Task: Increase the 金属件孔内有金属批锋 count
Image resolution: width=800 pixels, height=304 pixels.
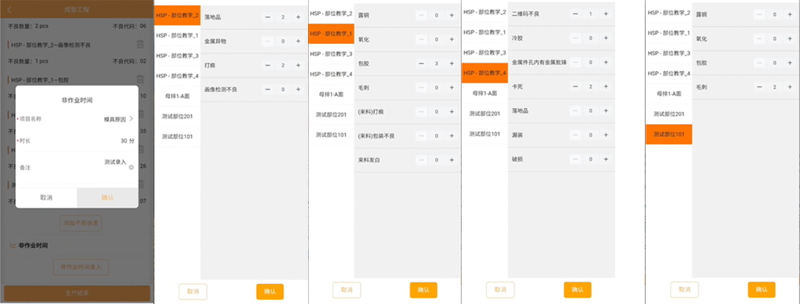Action: (x=606, y=62)
